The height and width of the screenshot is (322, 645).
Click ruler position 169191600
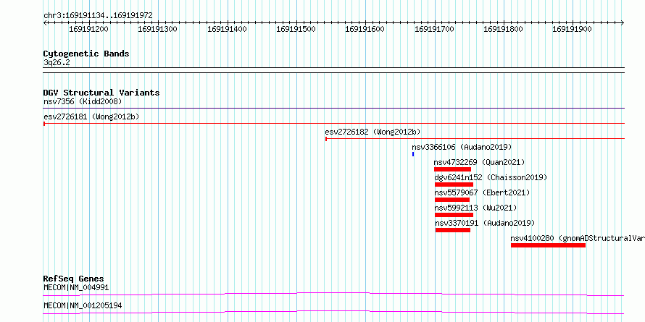click(x=365, y=29)
